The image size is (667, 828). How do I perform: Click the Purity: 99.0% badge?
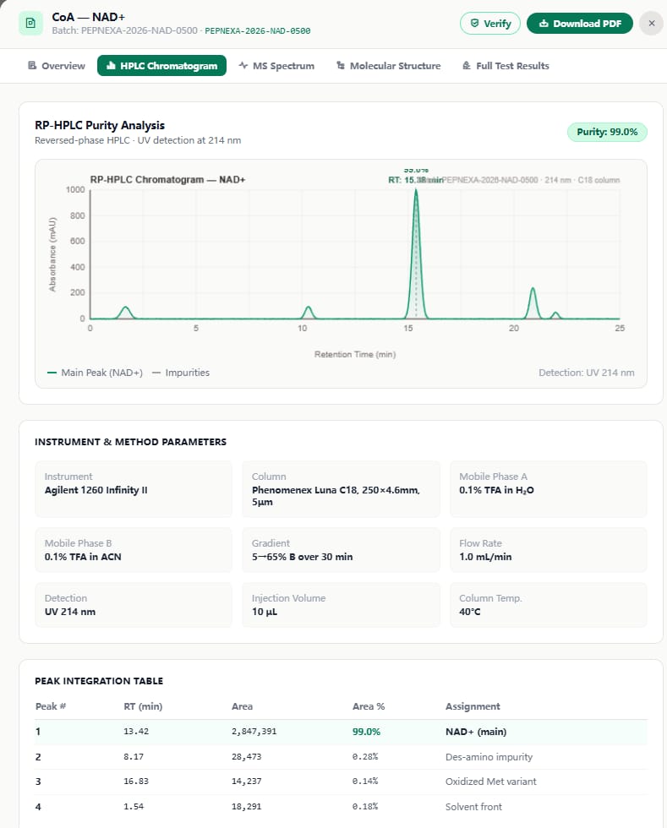(607, 132)
